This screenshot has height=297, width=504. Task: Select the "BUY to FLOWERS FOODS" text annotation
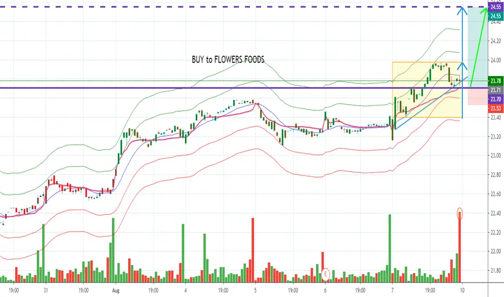click(228, 59)
